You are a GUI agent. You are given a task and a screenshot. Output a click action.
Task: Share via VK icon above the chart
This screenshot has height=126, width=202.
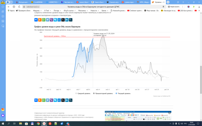(x=36, y=19)
